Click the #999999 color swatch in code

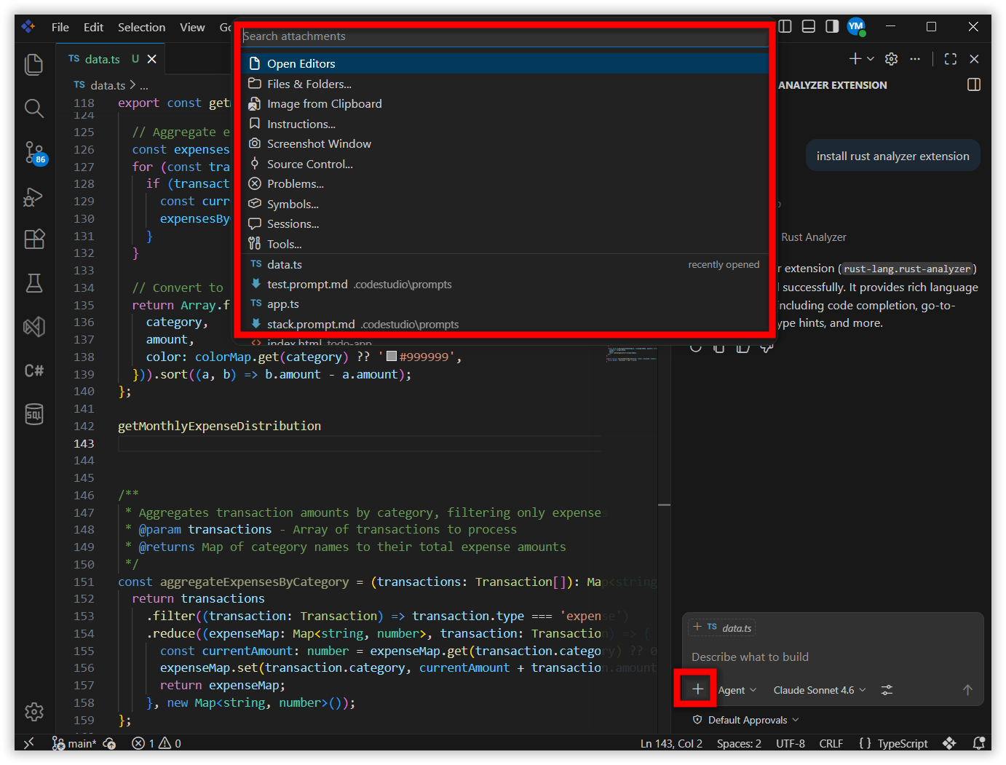point(392,357)
